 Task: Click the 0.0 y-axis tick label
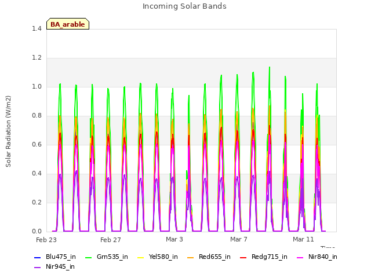(37, 232)
